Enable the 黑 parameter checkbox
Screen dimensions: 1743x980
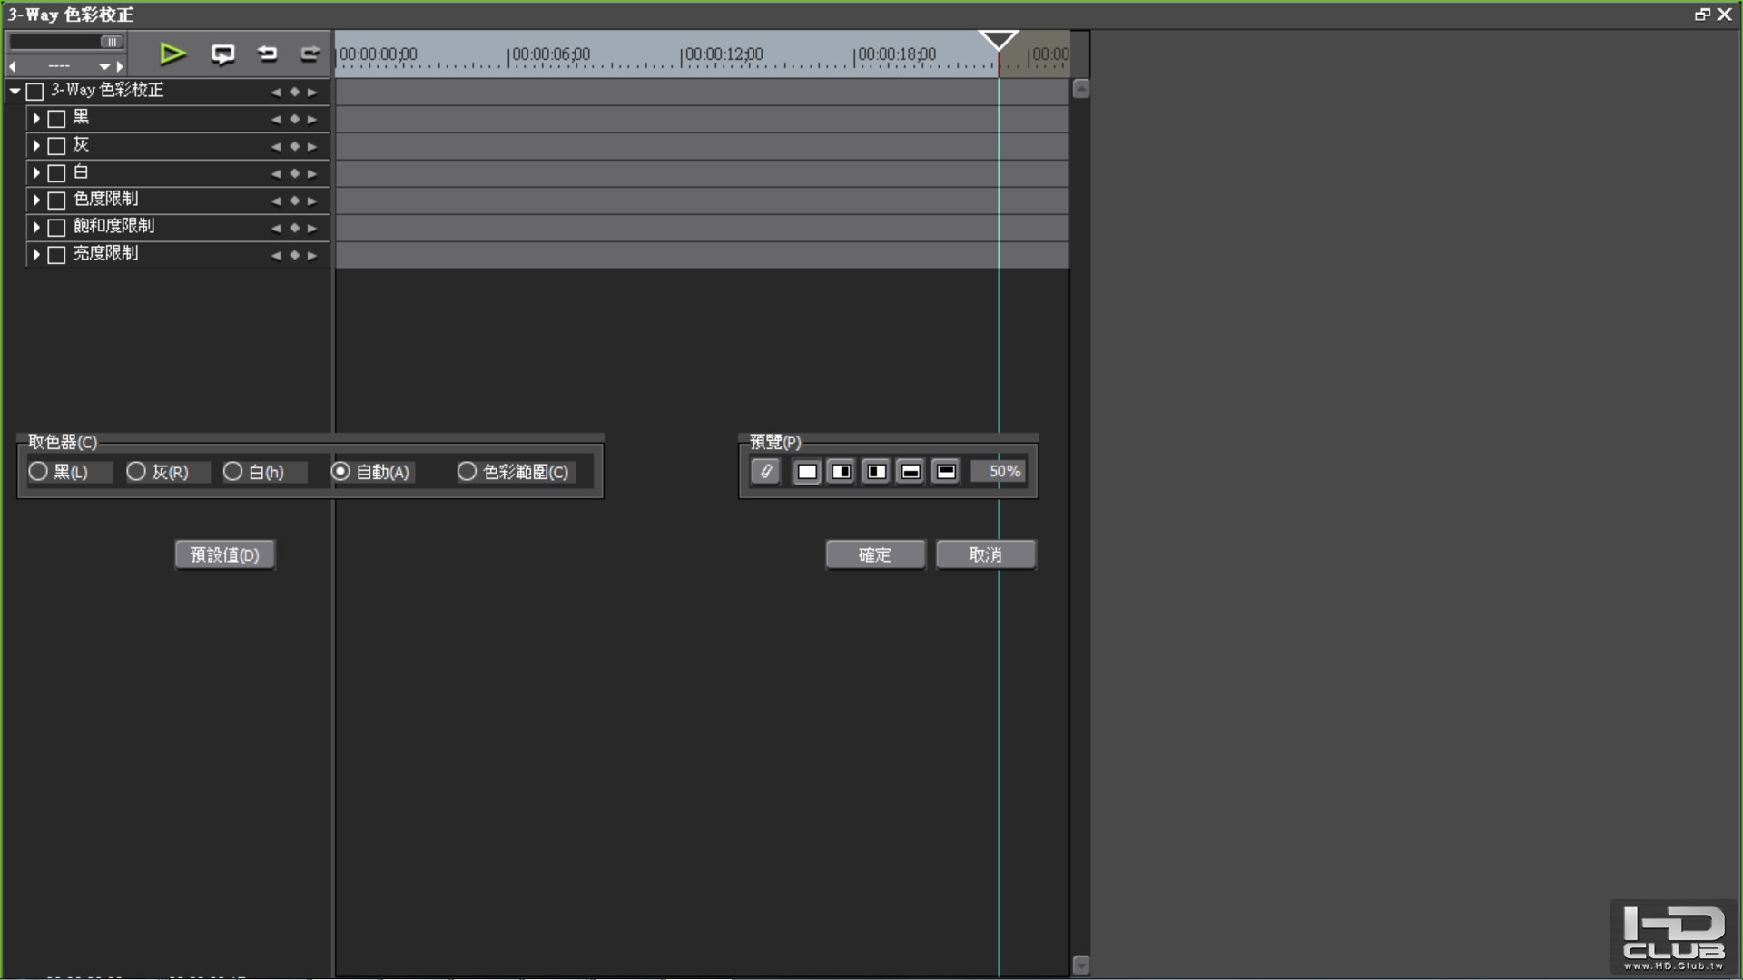56,119
